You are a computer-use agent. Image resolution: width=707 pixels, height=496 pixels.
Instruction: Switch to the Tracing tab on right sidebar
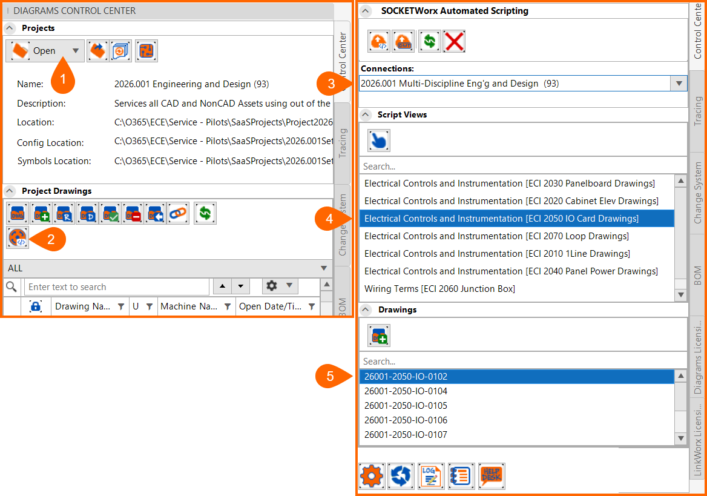[697, 111]
